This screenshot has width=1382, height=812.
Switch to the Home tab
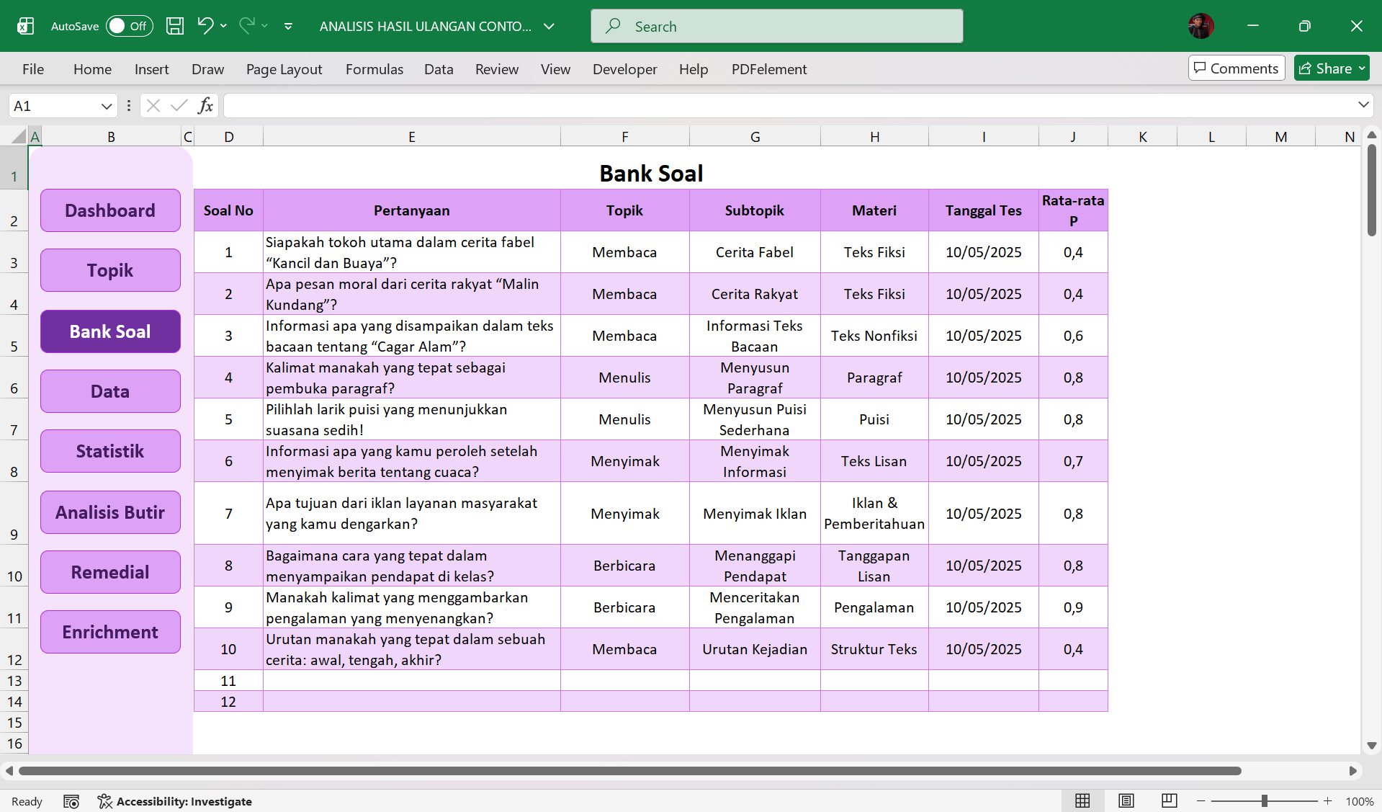coord(92,69)
